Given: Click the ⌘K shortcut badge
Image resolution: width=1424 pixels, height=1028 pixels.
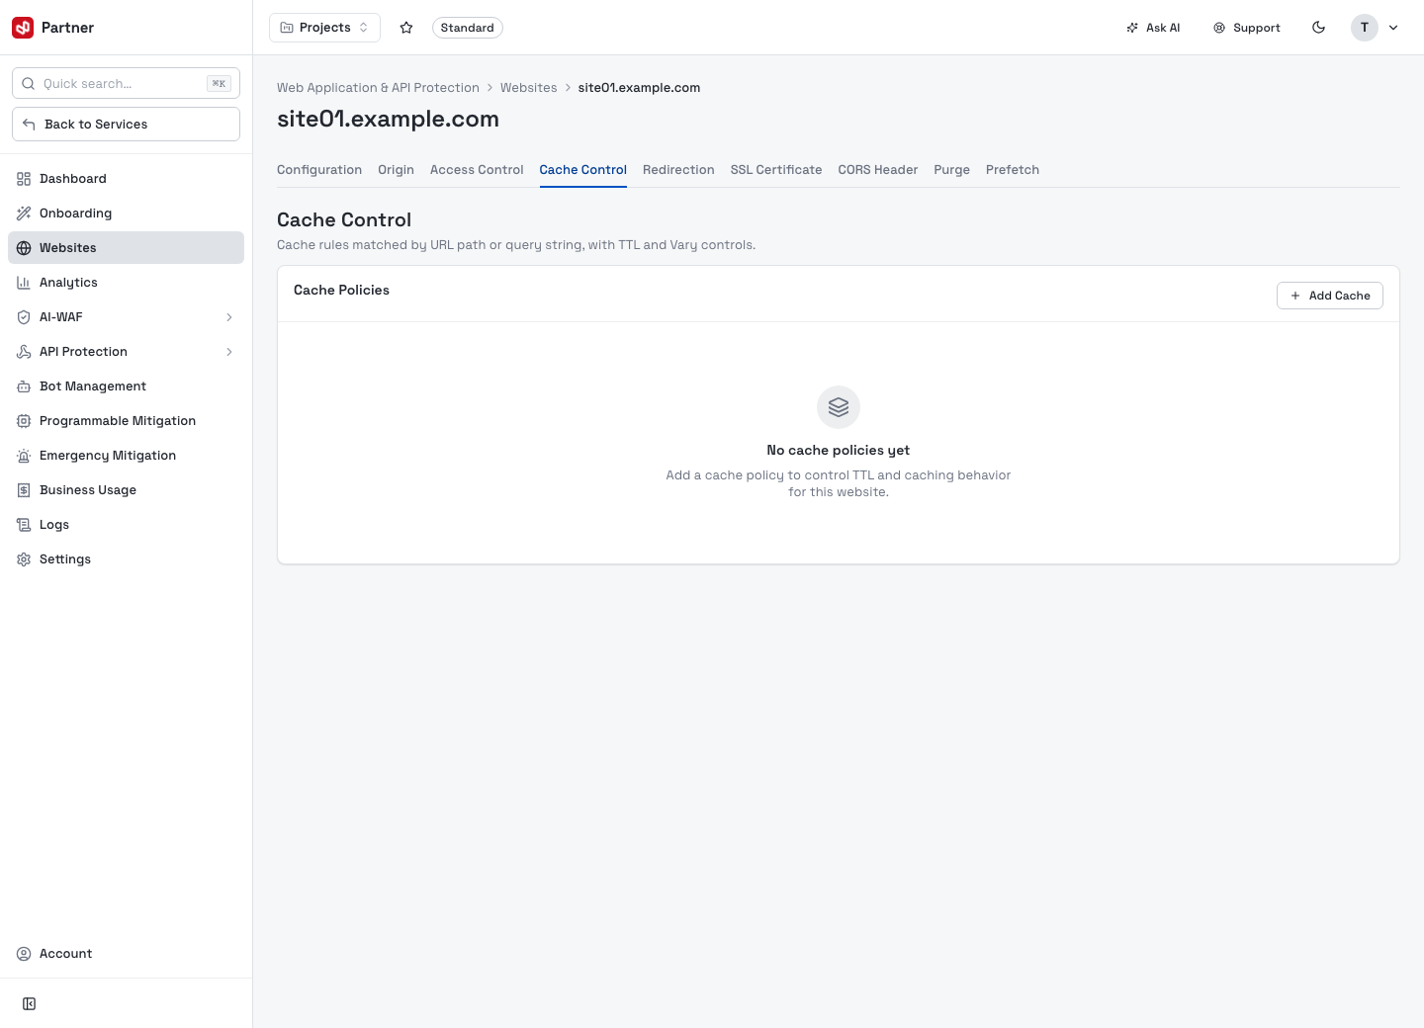Looking at the screenshot, I should (x=219, y=84).
